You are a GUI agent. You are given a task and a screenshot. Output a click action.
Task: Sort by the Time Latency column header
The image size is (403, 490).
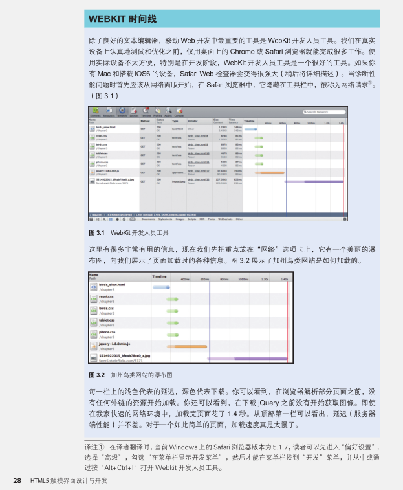235,121
